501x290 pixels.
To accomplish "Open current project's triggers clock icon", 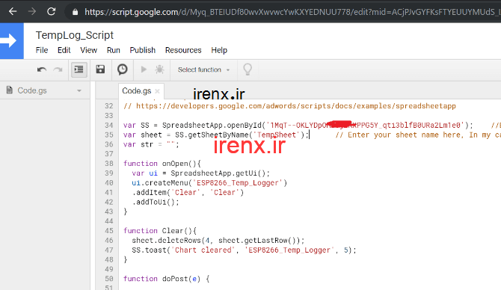I will (x=123, y=70).
